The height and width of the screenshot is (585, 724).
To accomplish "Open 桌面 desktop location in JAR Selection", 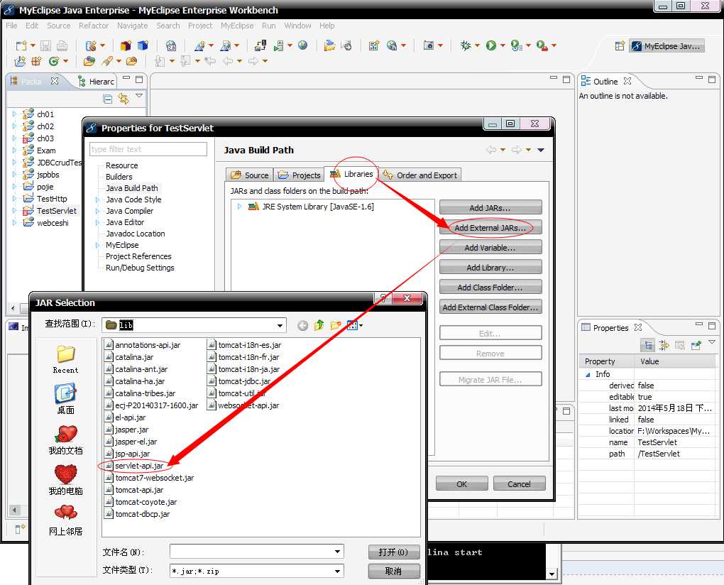I will point(65,399).
